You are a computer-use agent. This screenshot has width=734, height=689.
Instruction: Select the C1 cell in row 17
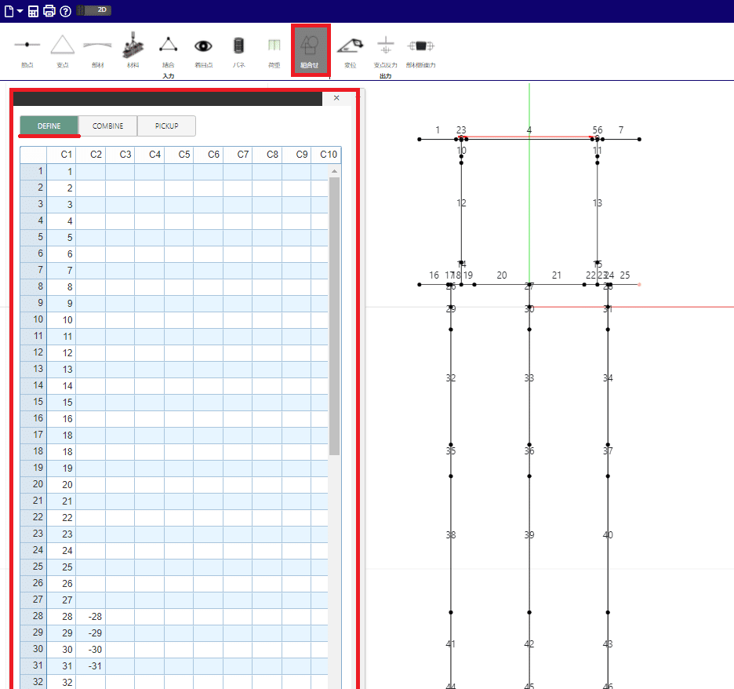click(61, 435)
